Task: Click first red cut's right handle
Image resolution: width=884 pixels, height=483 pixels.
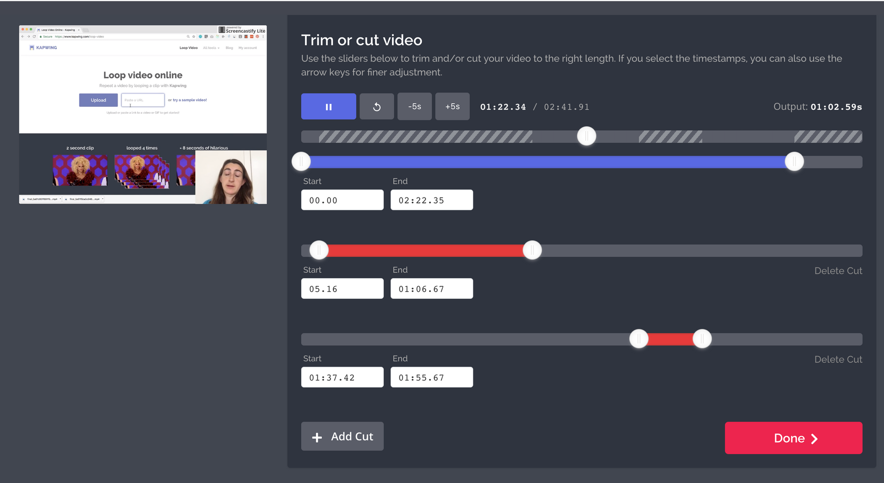Action: point(532,250)
